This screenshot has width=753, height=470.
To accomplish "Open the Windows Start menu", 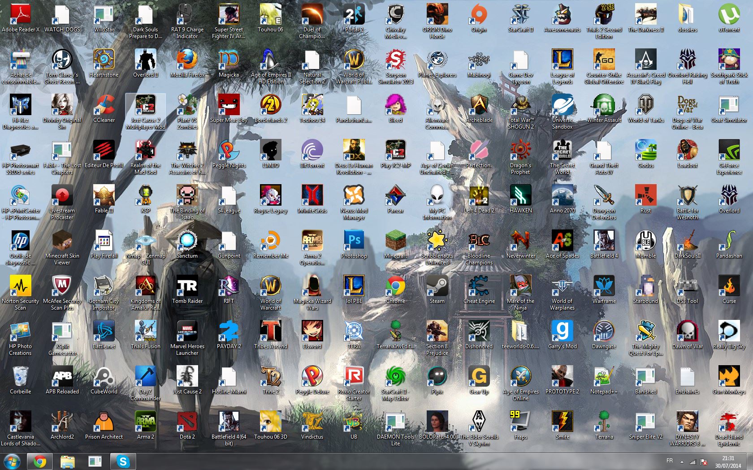I will (12, 461).
